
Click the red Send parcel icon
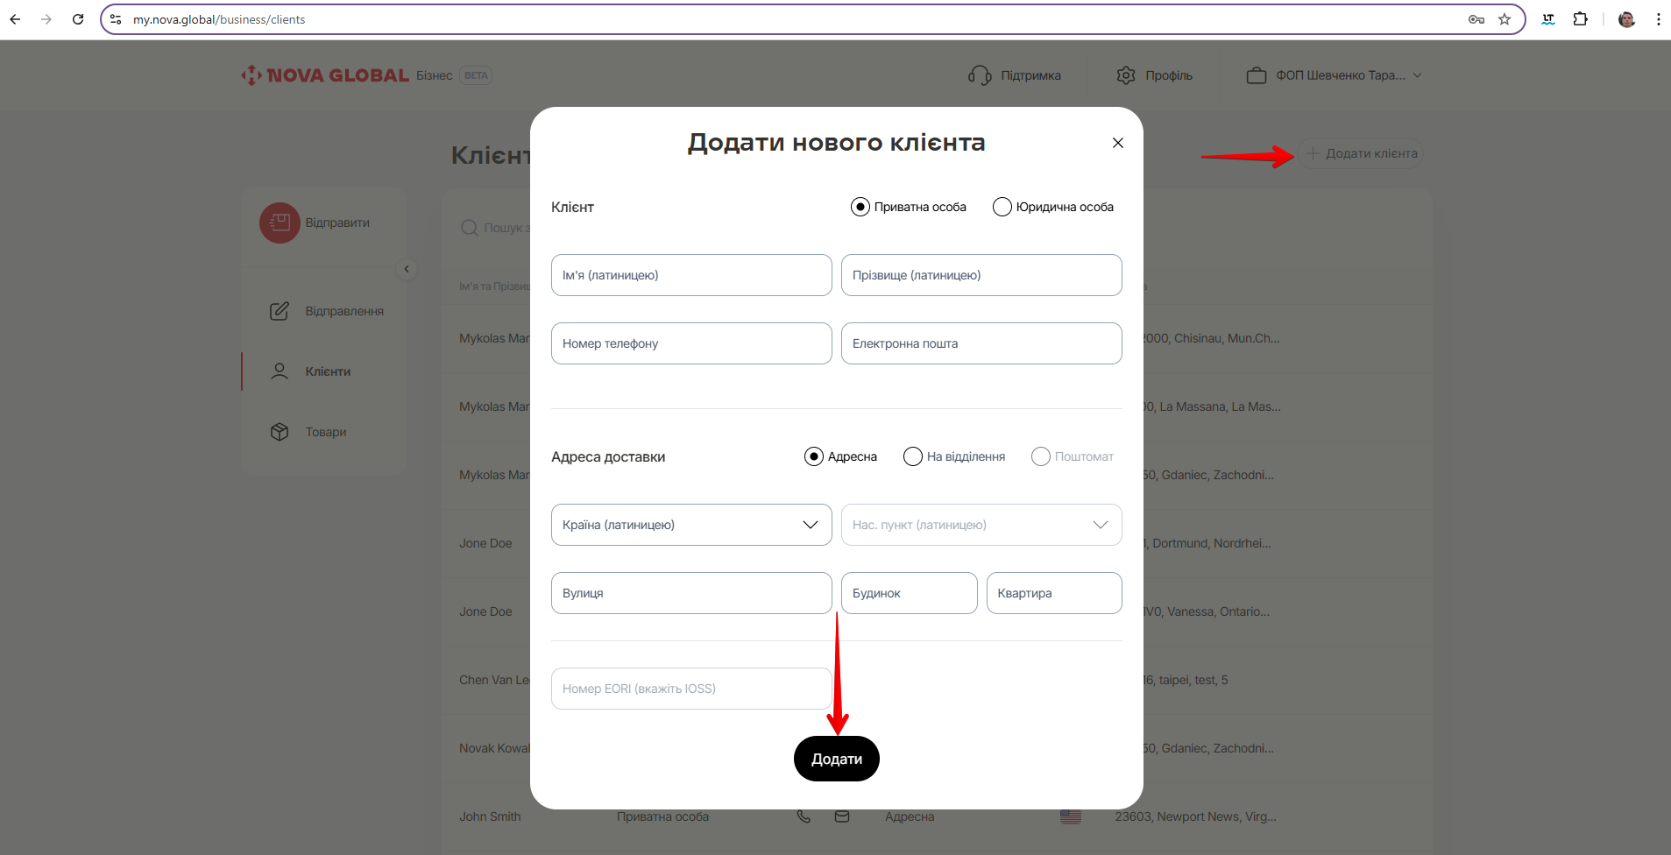tap(280, 223)
